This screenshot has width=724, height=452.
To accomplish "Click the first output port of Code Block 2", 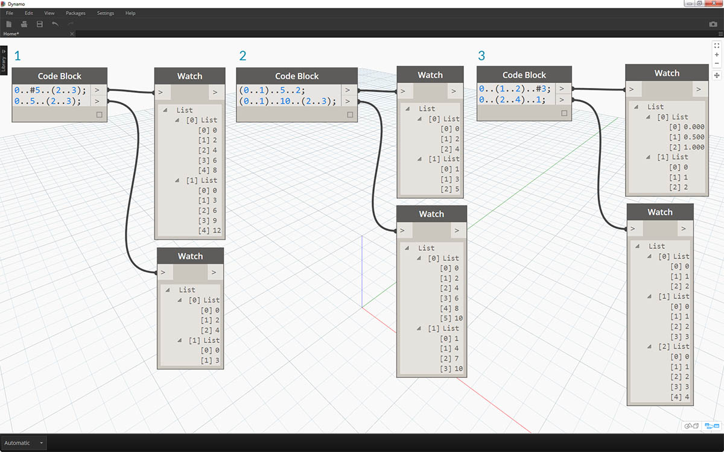I will point(349,90).
